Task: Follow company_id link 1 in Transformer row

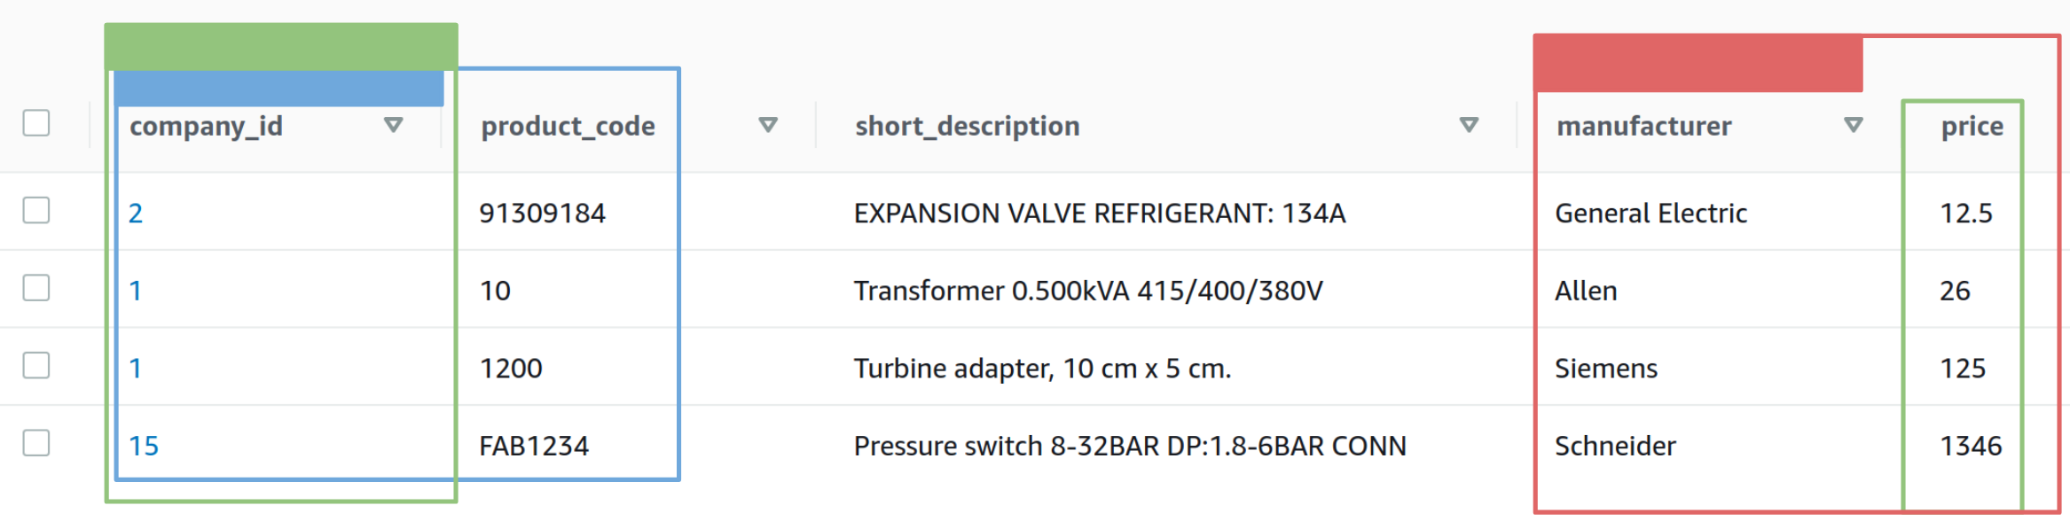Action: tap(136, 291)
